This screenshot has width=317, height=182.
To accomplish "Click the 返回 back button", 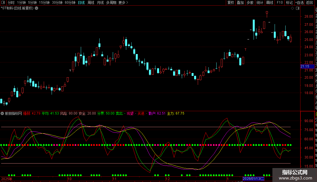I will click(309, 3).
